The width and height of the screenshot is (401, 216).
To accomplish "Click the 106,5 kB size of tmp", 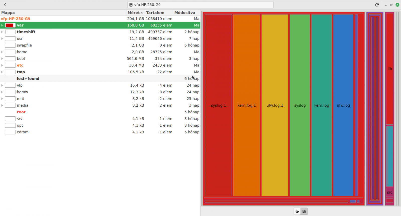I will pos(136,72).
